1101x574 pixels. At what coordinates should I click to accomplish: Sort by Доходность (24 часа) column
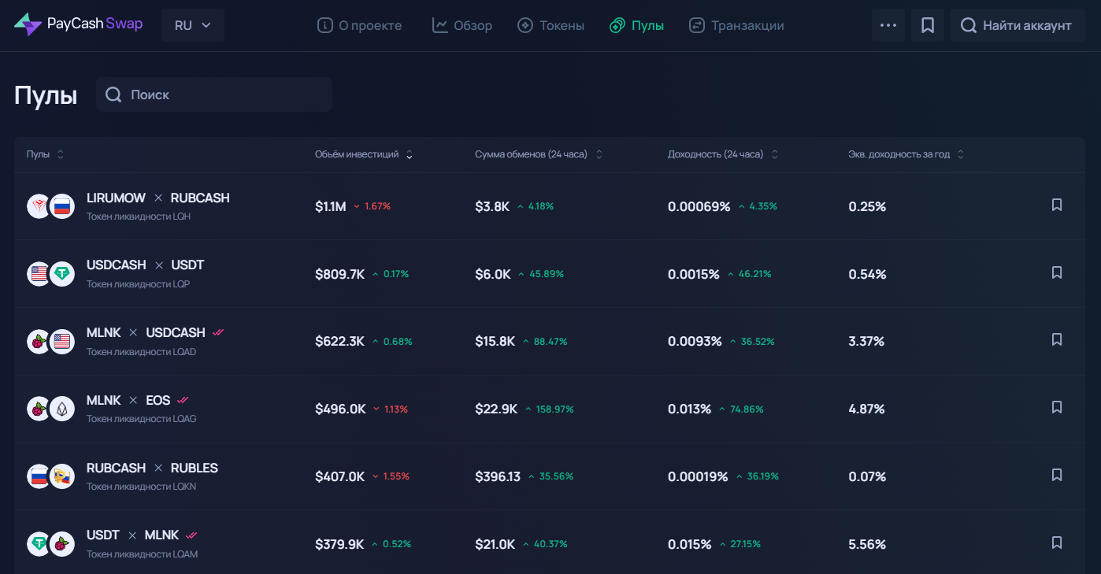[723, 154]
